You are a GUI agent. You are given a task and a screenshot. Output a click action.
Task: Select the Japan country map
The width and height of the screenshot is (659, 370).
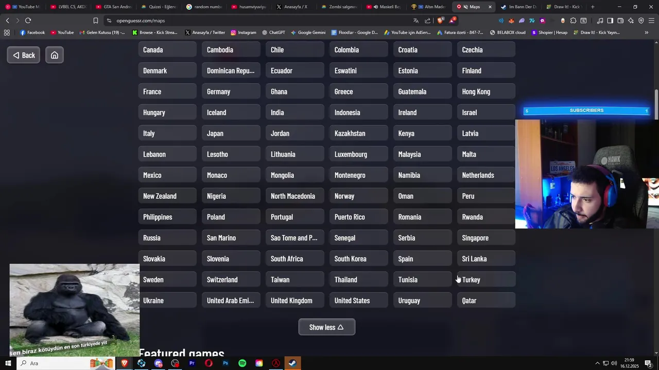click(x=231, y=133)
